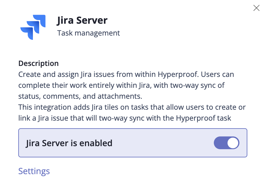265x189 pixels.
Task: Click the Description section text
Action: click(x=38, y=63)
